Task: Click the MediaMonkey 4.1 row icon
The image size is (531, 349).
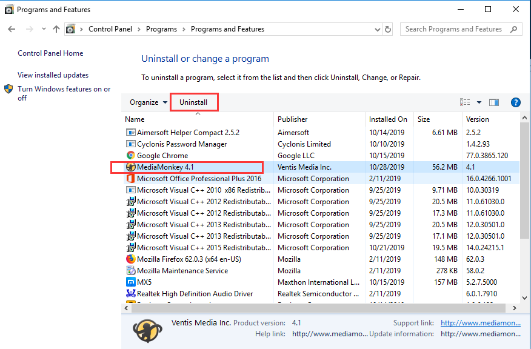Action: click(x=130, y=167)
